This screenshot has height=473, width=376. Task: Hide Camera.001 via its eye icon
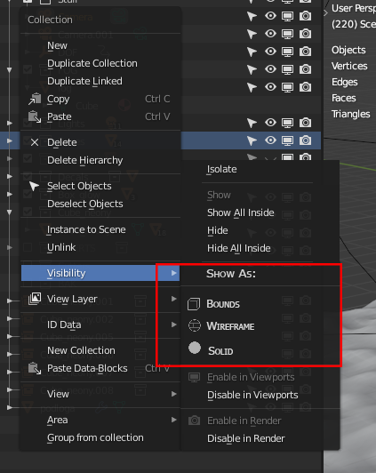270,34
